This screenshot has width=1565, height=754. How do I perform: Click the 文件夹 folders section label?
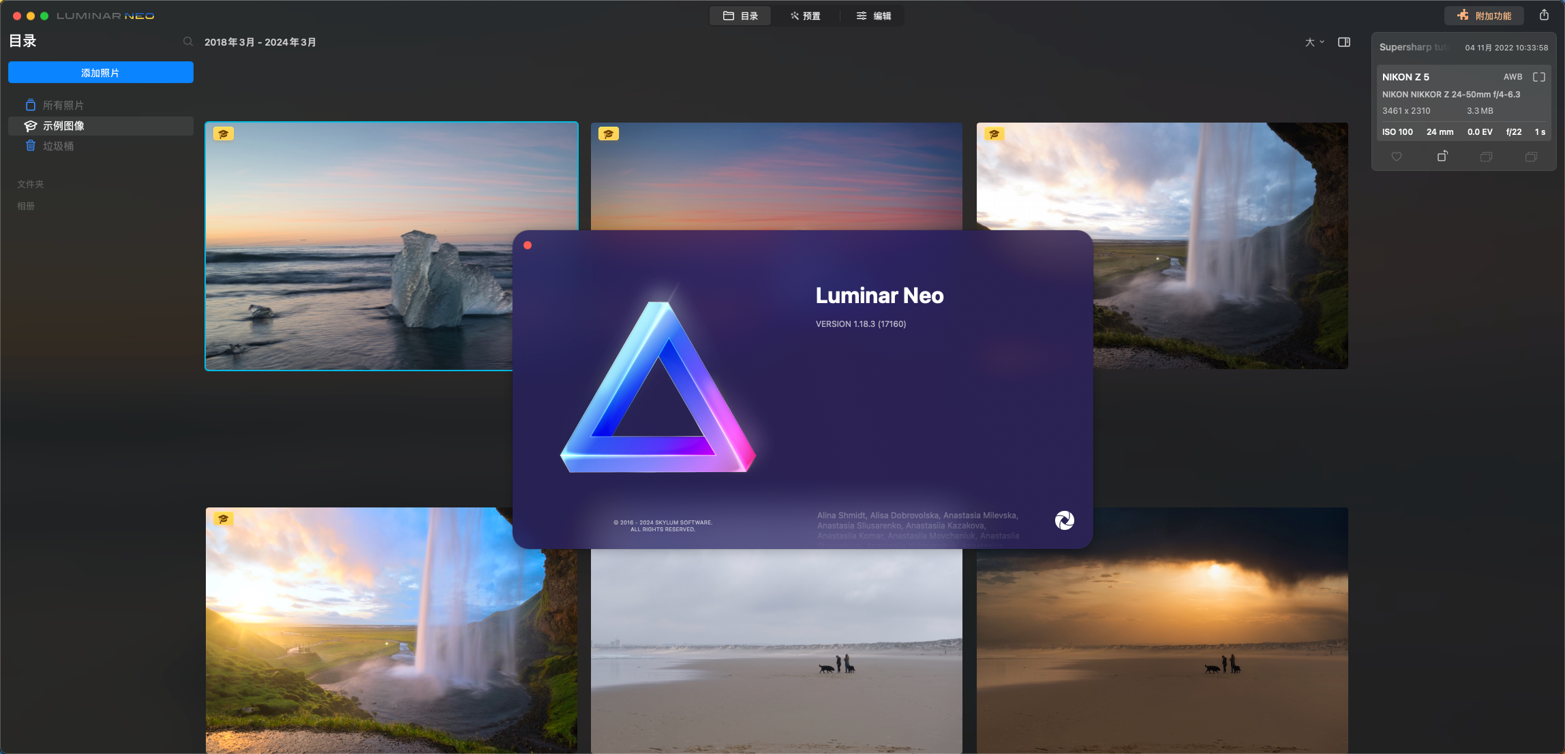[x=30, y=184]
